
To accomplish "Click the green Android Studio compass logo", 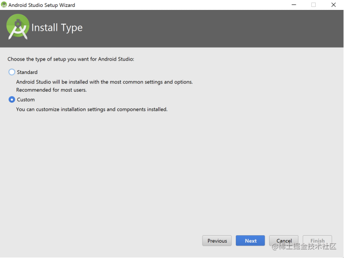I will point(18,27).
